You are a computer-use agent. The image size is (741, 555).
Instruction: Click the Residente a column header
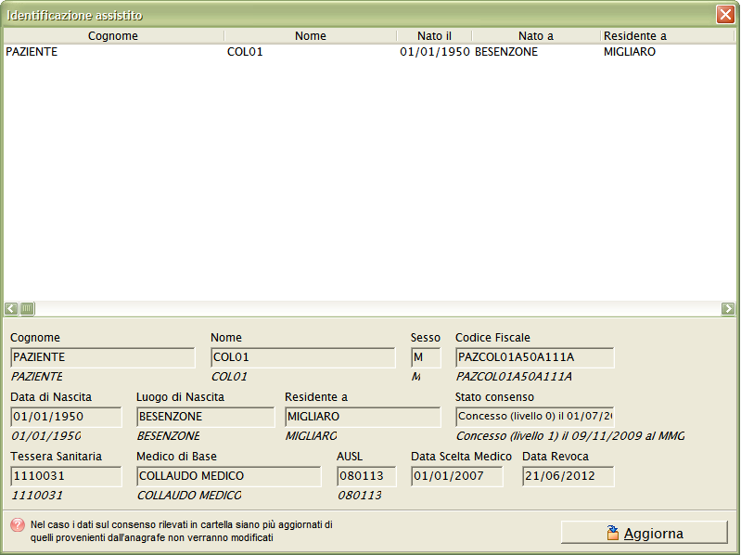tap(634, 36)
